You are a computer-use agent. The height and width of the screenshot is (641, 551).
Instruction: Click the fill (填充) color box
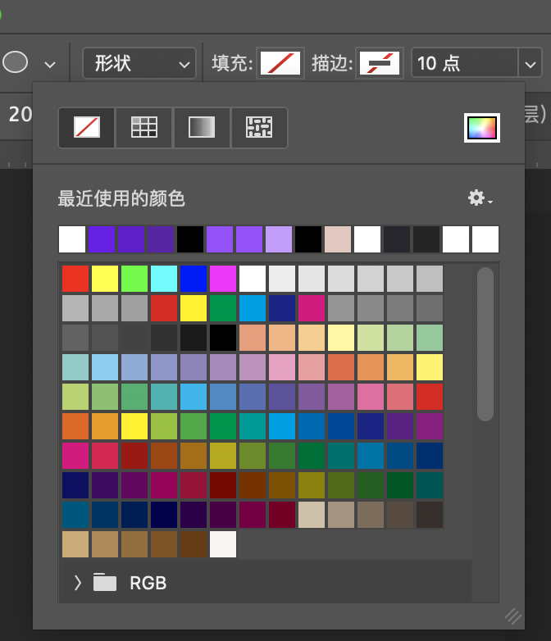(280, 63)
